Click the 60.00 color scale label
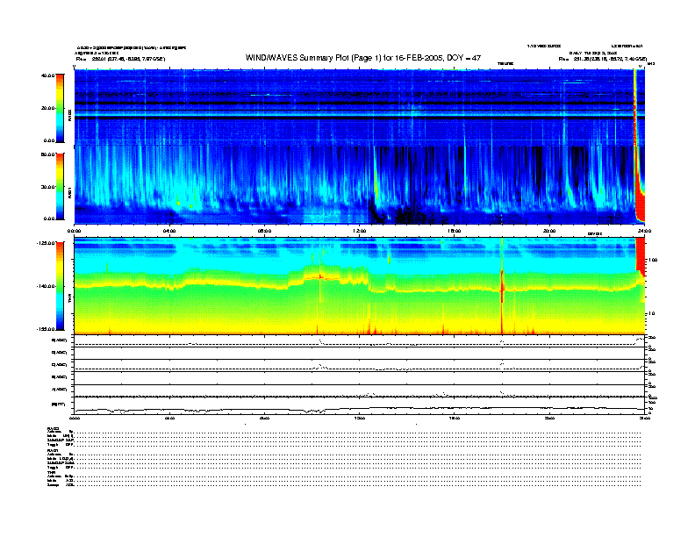 tap(47, 154)
